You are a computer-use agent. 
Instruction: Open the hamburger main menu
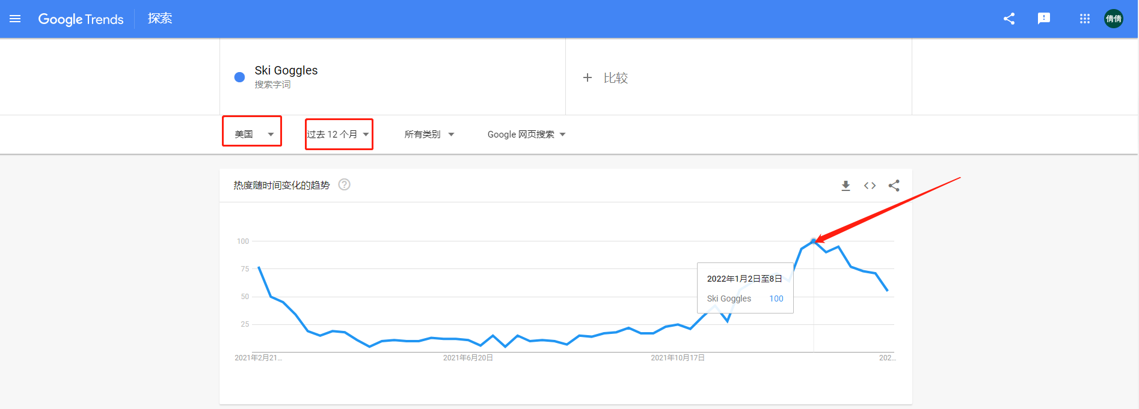click(15, 19)
